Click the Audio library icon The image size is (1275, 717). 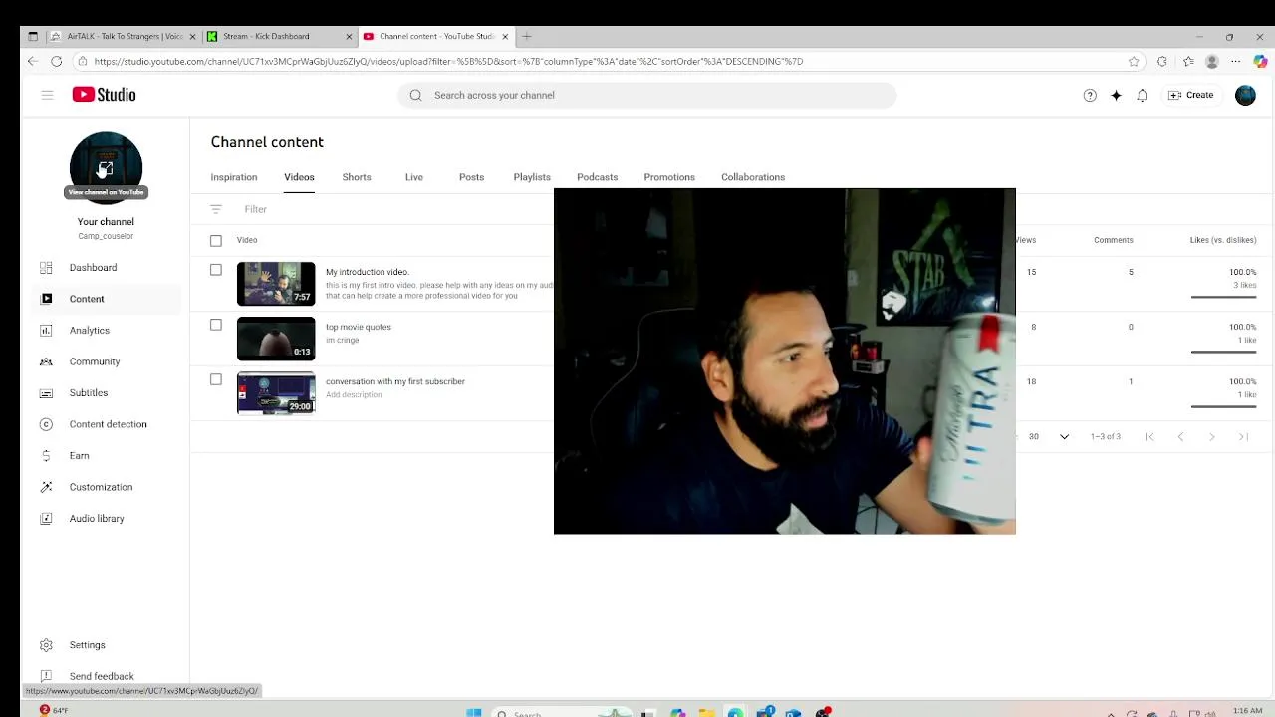[46, 519]
